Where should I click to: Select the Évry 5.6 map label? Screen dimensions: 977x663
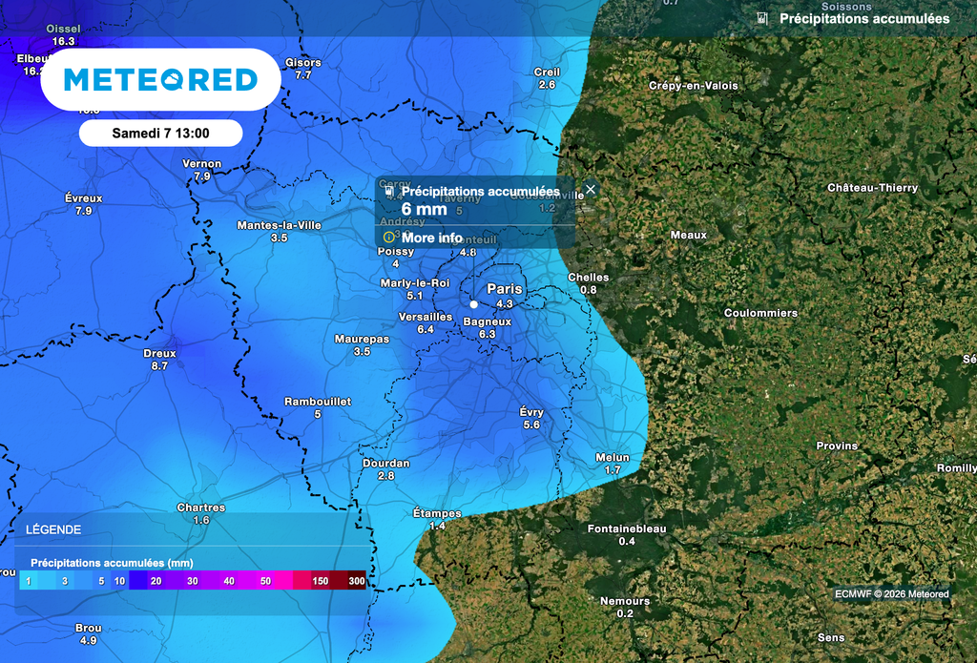(531, 418)
